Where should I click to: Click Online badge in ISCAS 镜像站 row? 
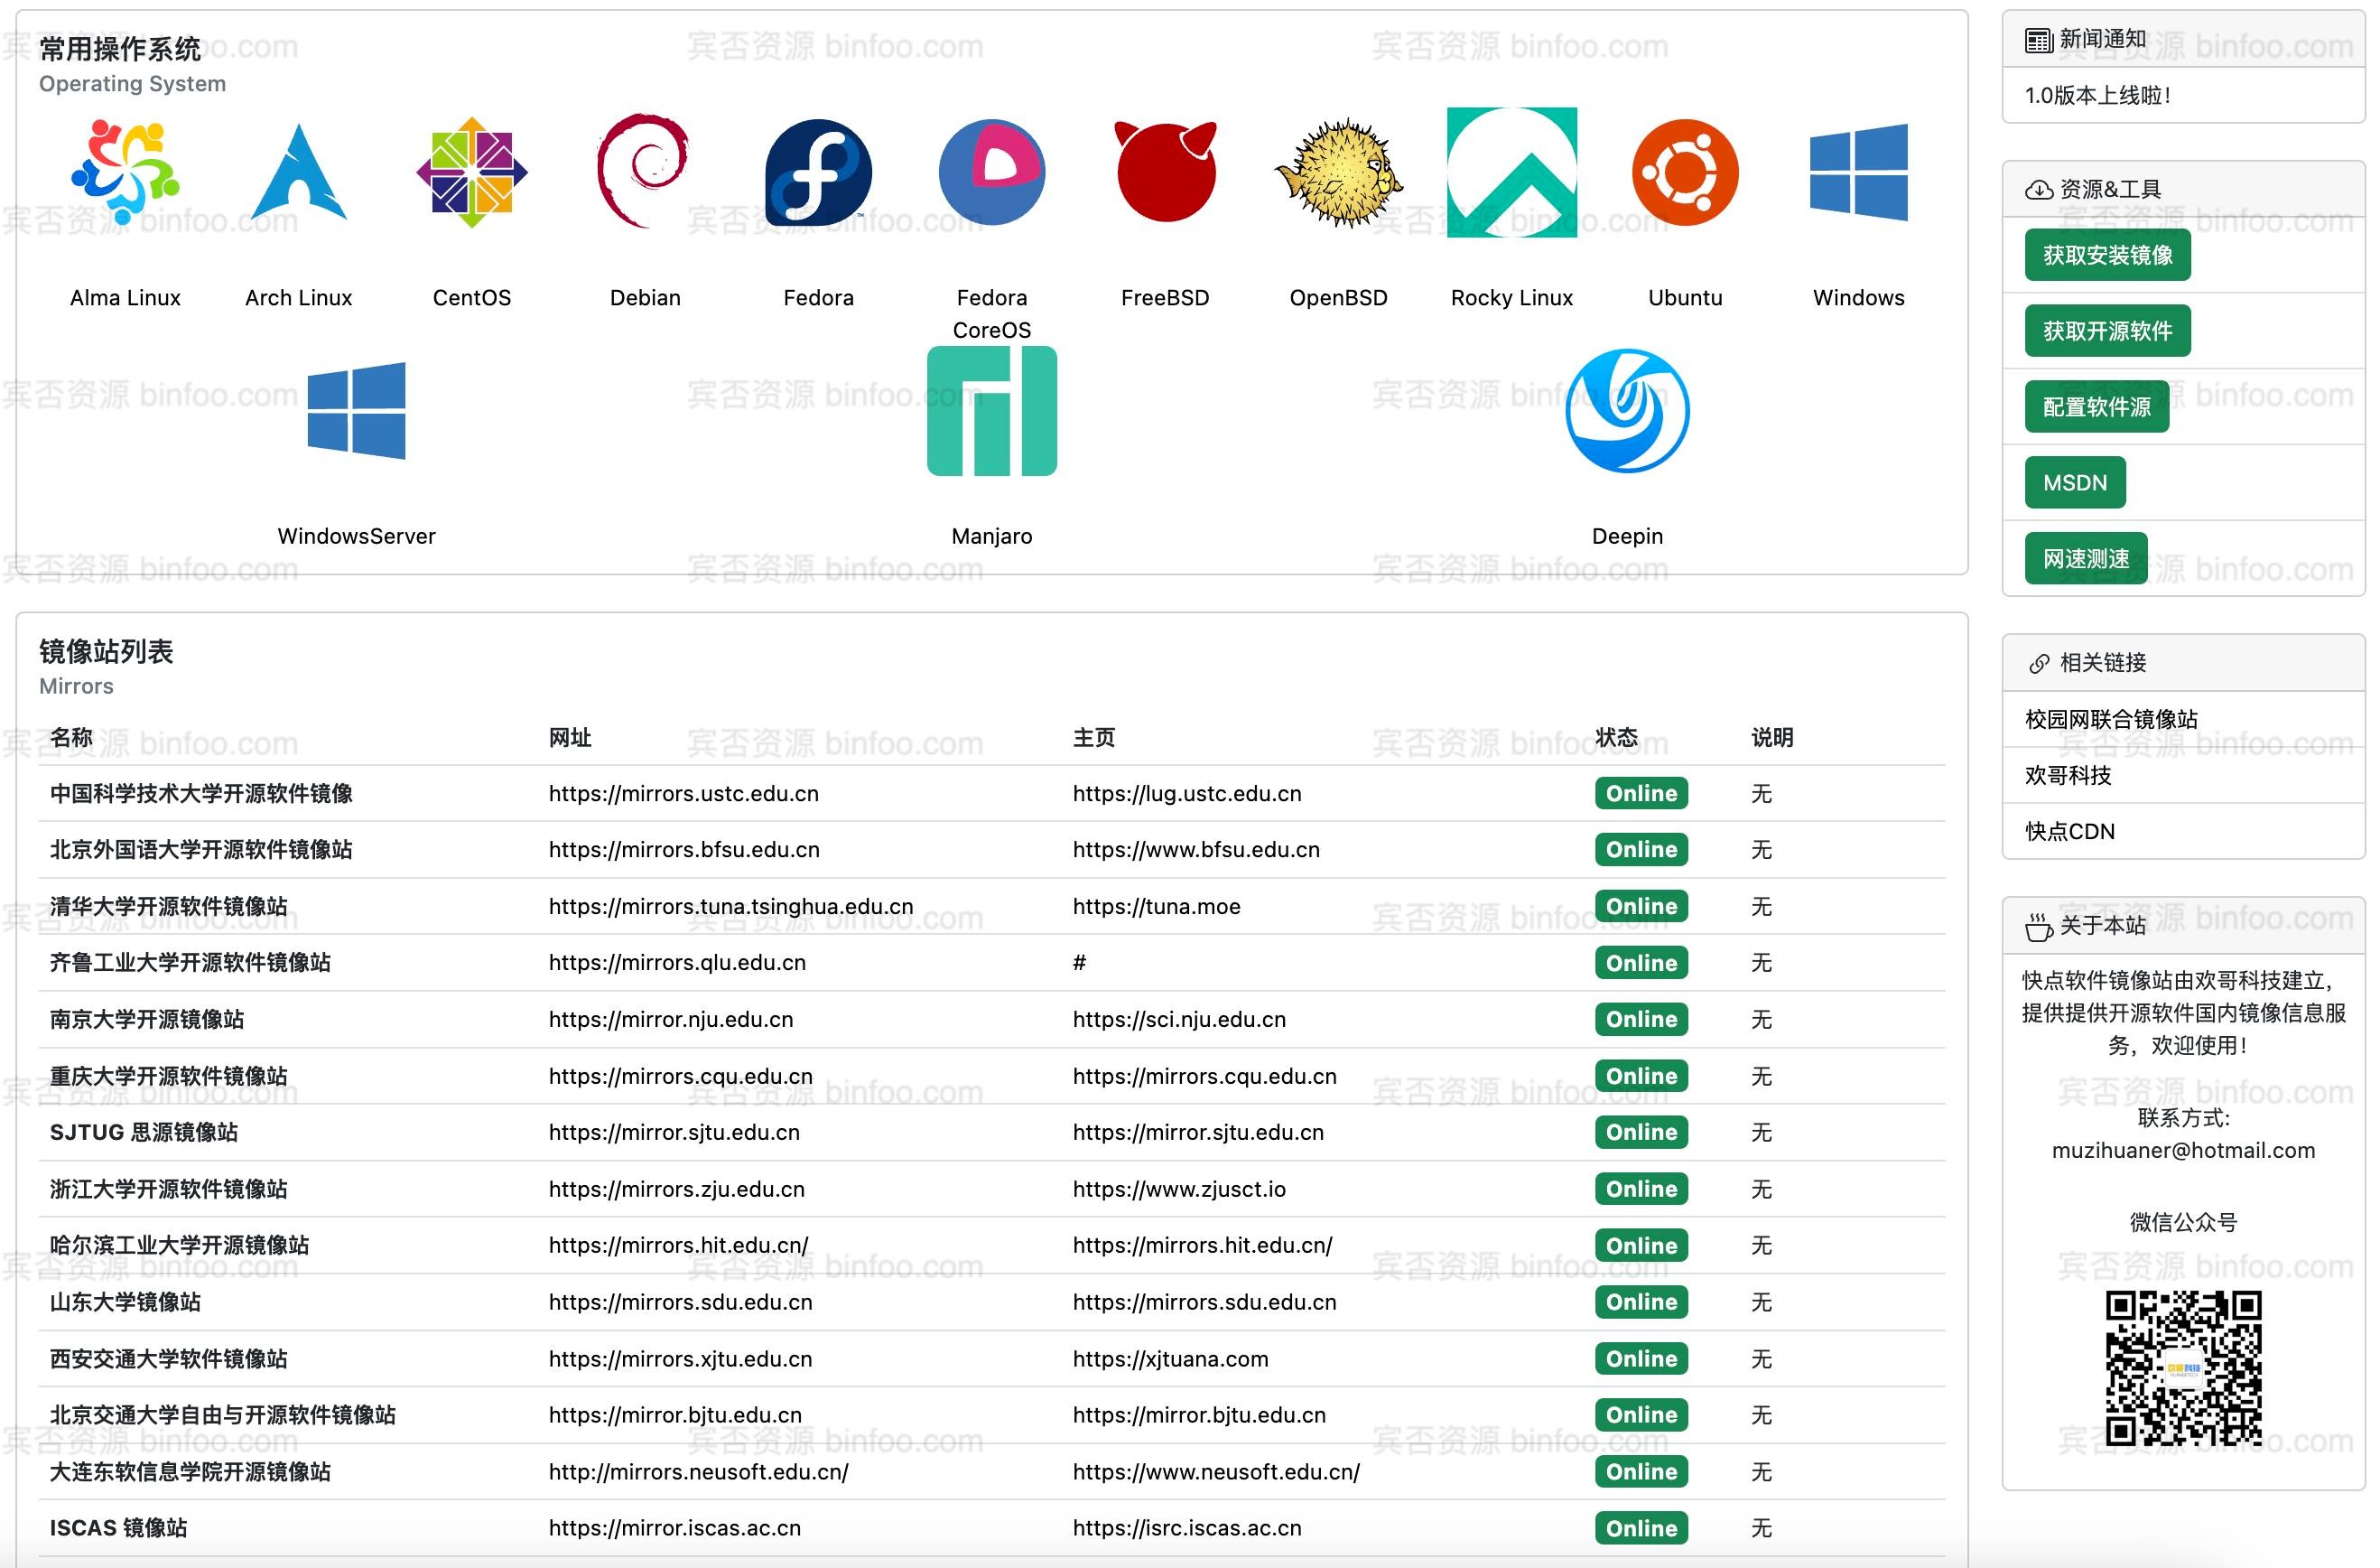(1641, 1528)
